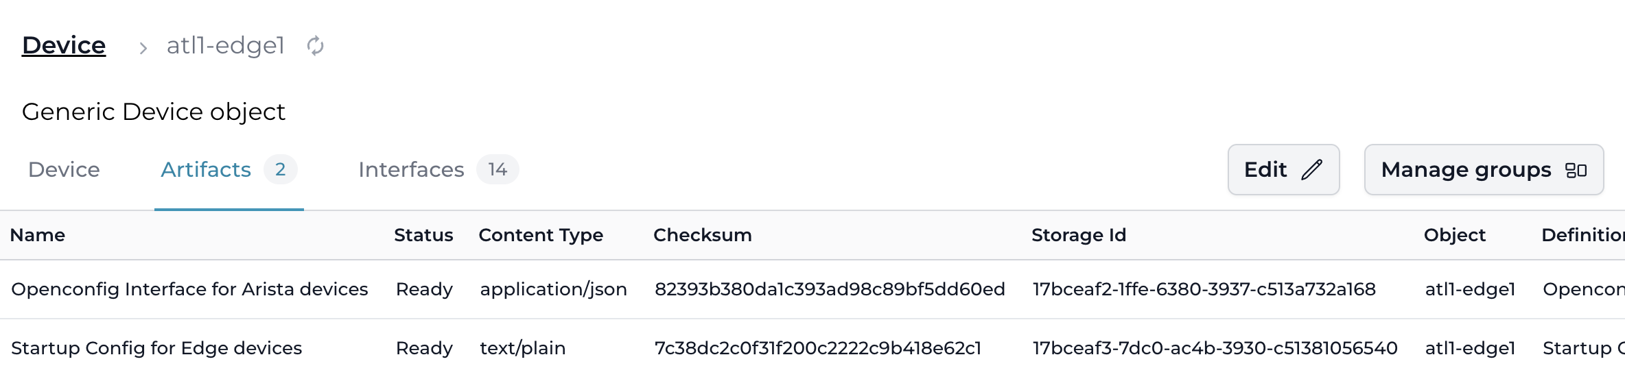The image size is (1625, 368).
Task: Click the refresh icon beside atl1-edge1
Action: pyautogui.click(x=315, y=46)
